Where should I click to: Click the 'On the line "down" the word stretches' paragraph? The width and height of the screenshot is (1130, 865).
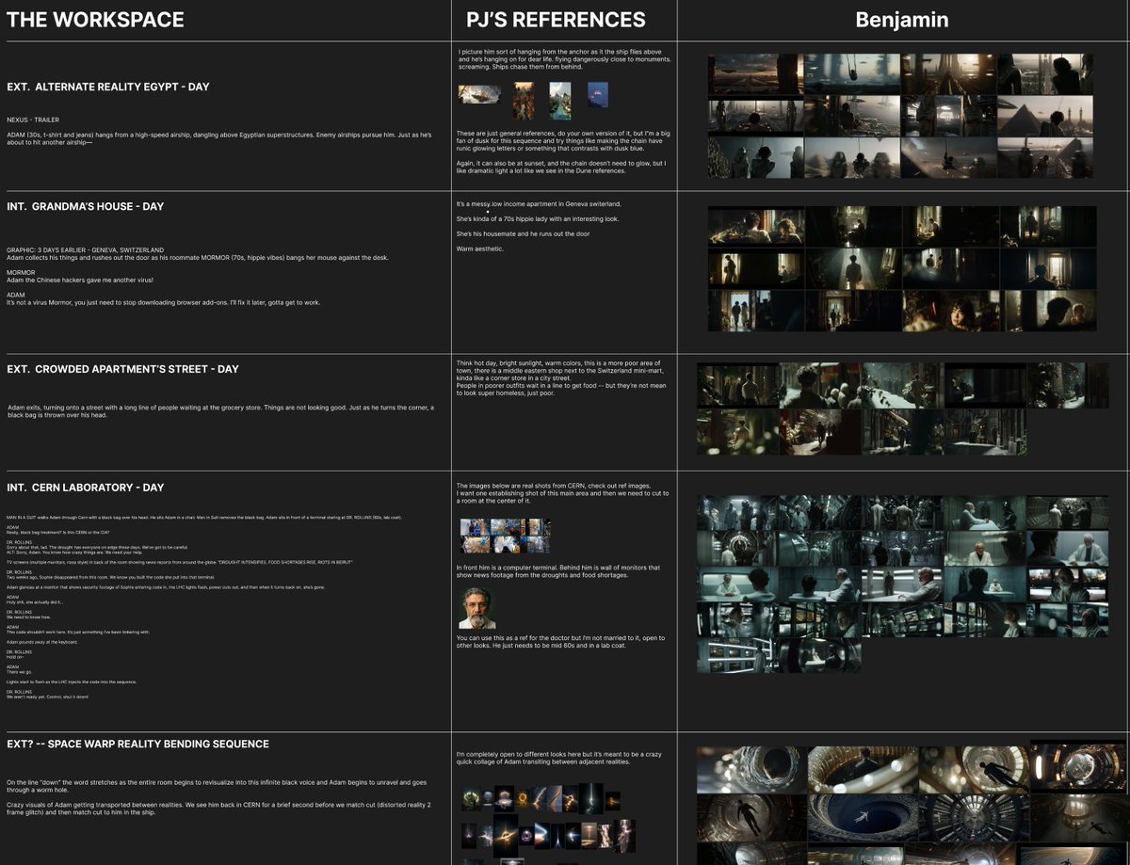pyautogui.click(x=215, y=787)
